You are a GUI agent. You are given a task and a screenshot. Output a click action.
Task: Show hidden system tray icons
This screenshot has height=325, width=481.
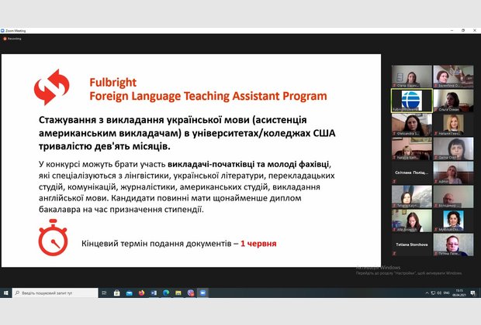[x=427, y=292]
